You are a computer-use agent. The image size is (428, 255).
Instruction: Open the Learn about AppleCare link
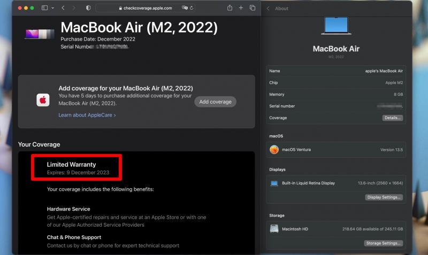point(87,115)
